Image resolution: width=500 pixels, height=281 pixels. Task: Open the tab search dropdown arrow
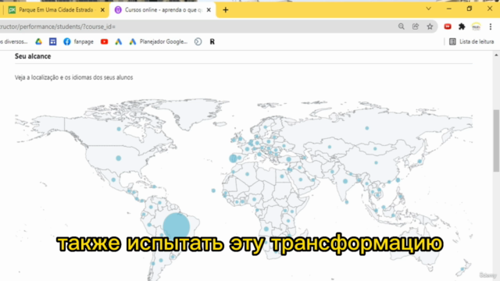(x=429, y=9)
